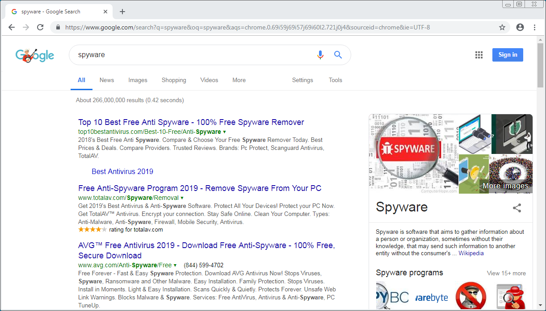Open the large SPYWARE magnifier image
546x311 pixels.
point(413,153)
